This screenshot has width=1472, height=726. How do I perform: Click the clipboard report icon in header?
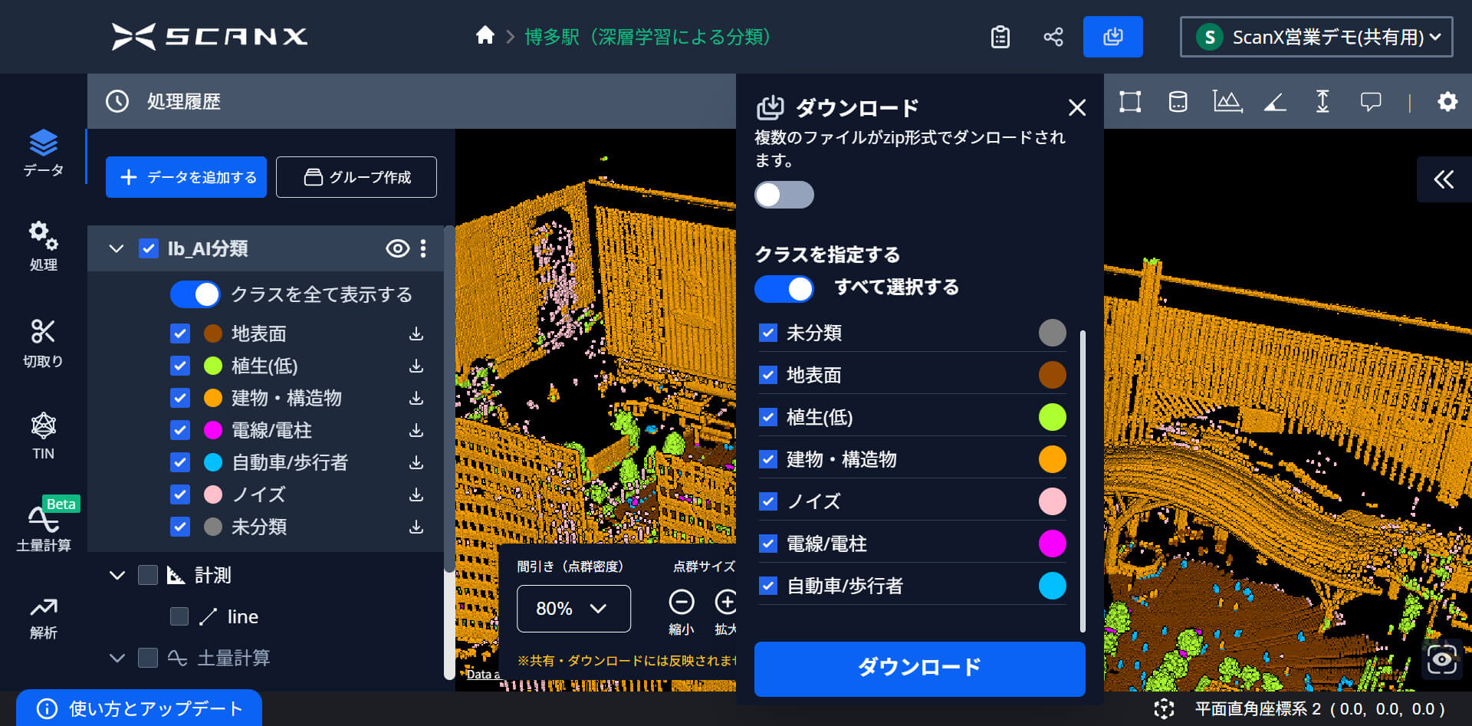(x=1001, y=37)
